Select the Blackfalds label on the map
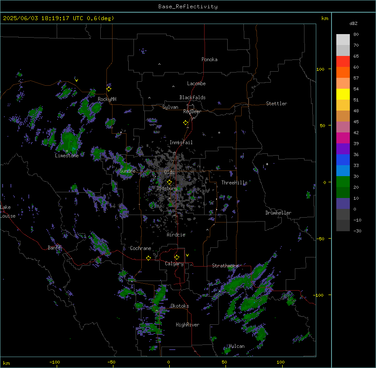 pyautogui.click(x=192, y=97)
